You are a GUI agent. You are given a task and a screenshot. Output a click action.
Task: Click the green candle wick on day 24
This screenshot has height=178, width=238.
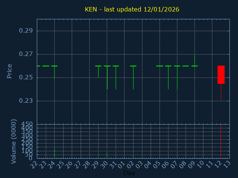point(54,72)
